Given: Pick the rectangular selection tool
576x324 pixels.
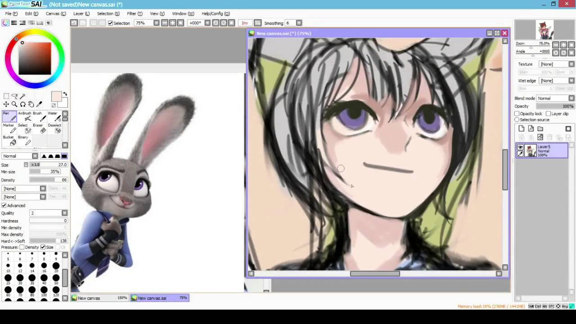Looking at the screenshot, I should tap(6, 96).
